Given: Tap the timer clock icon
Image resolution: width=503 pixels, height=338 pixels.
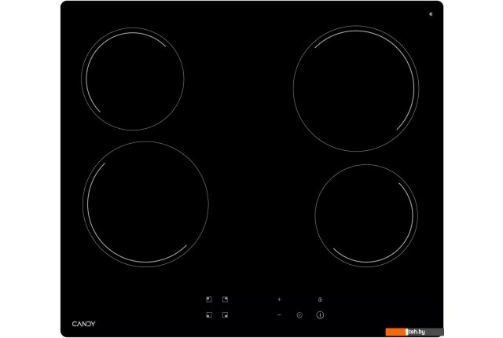Looking at the screenshot, I should pos(299,315).
